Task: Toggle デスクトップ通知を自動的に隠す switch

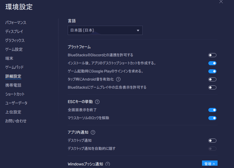Action: pyautogui.click(x=212, y=149)
